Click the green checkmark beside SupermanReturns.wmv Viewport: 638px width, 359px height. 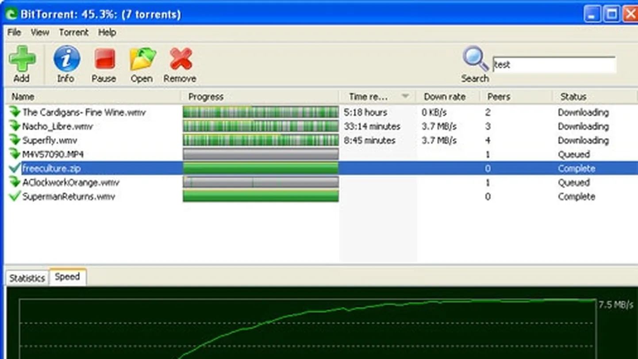tap(15, 196)
